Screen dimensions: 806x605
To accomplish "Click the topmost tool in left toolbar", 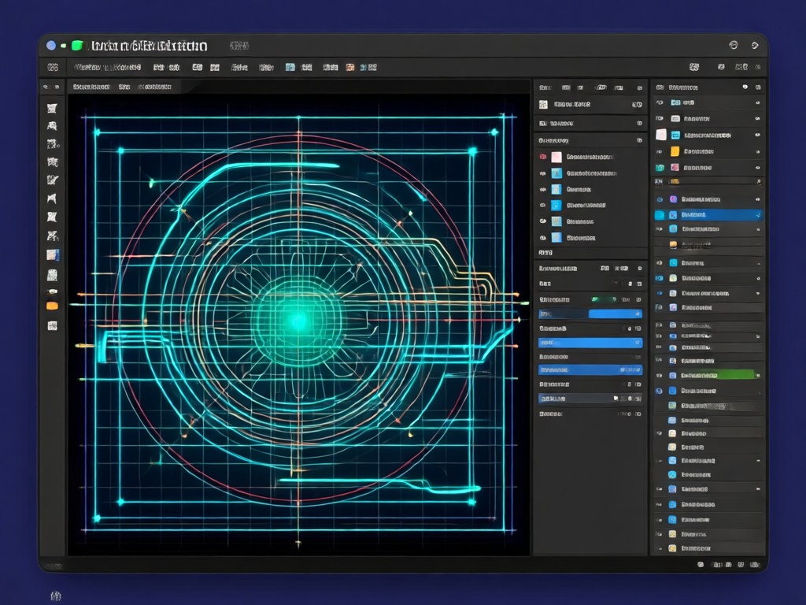I will click(x=52, y=108).
